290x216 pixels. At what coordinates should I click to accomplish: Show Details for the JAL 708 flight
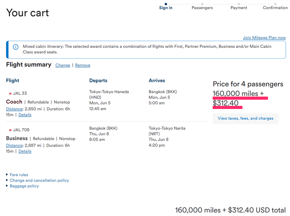[x=25, y=151]
